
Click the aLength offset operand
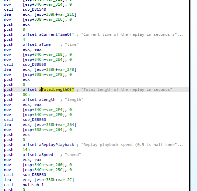(x=47, y=100)
